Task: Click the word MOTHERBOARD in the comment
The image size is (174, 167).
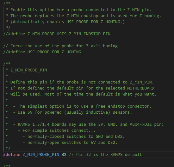Action: 141,88
